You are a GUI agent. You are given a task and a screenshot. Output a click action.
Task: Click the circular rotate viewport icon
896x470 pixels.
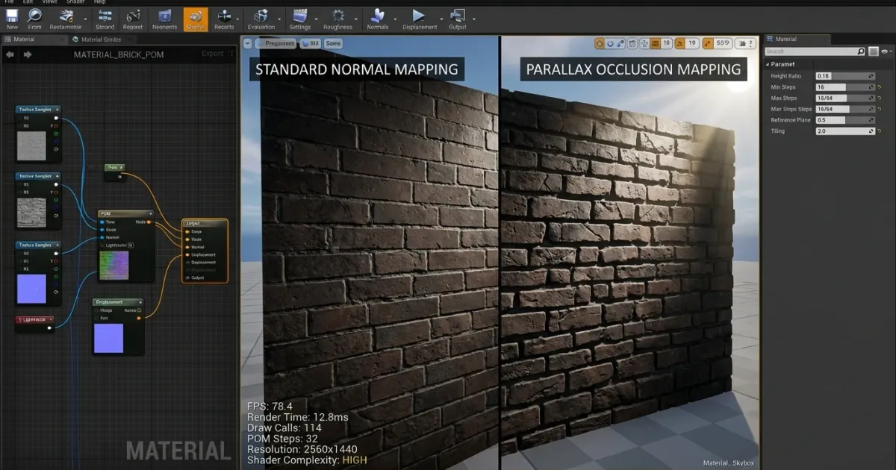(610, 43)
